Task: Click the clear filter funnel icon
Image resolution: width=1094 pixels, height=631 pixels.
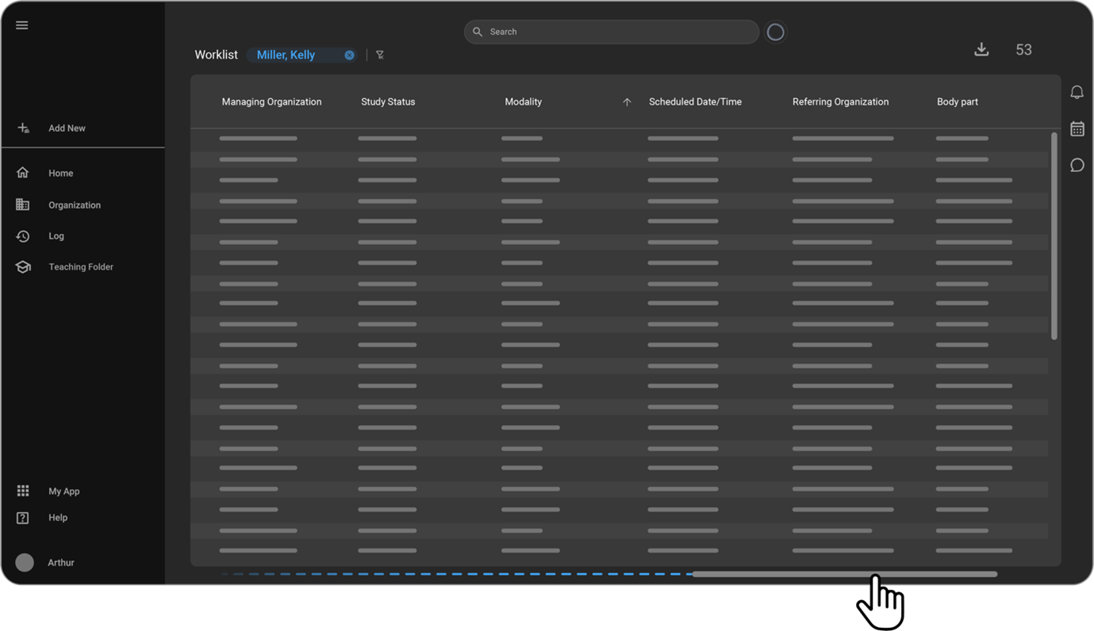Action: [380, 55]
